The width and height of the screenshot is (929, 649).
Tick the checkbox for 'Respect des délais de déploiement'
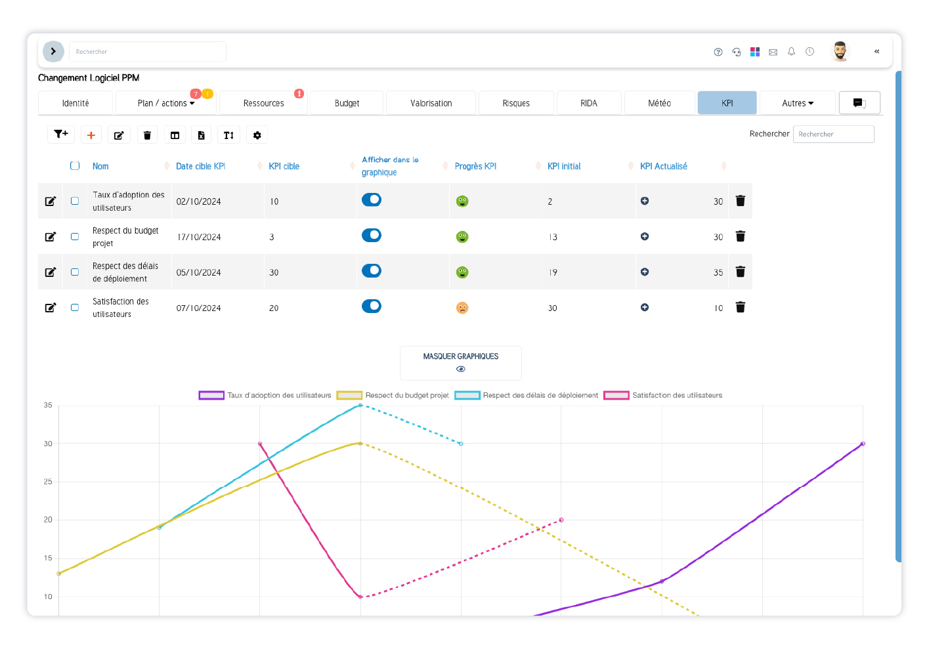[74, 272]
